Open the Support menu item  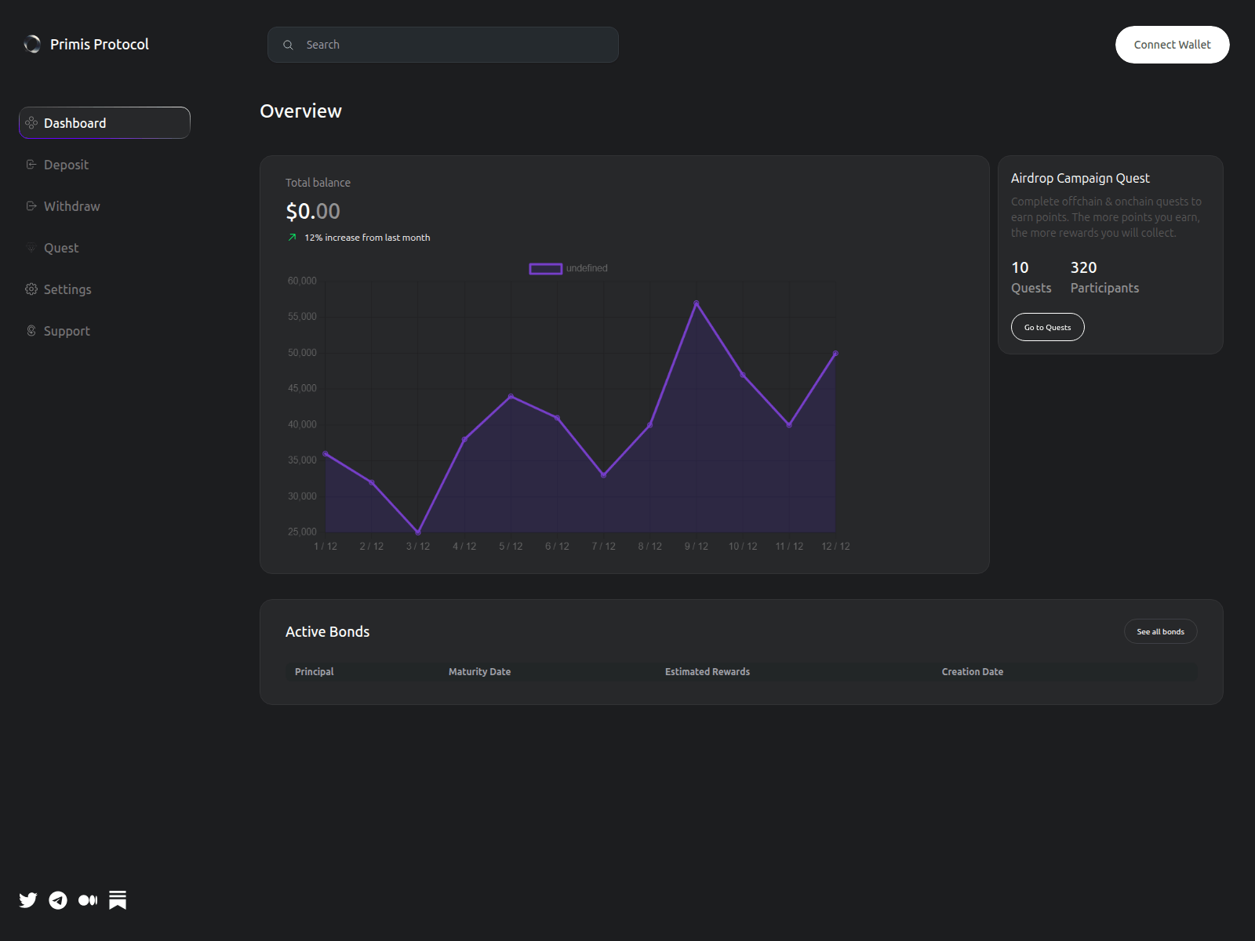pyautogui.click(x=104, y=331)
